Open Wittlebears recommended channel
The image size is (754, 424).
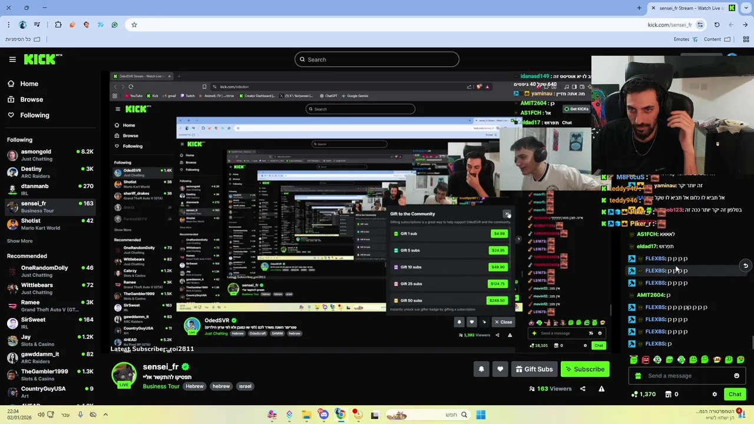point(49,289)
